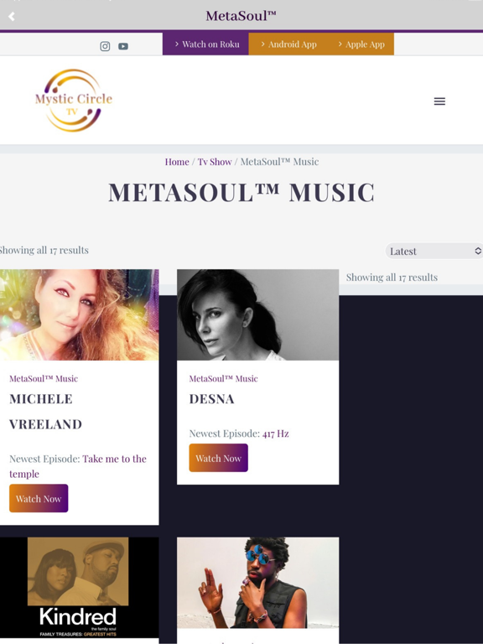Screen dimensions: 483x644
Task: Click the Mystic Circle TV logo
Action: click(x=74, y=101)
